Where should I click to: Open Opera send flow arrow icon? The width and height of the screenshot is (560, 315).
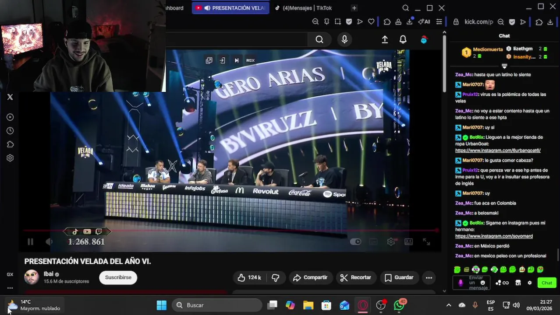coord(360,21)
